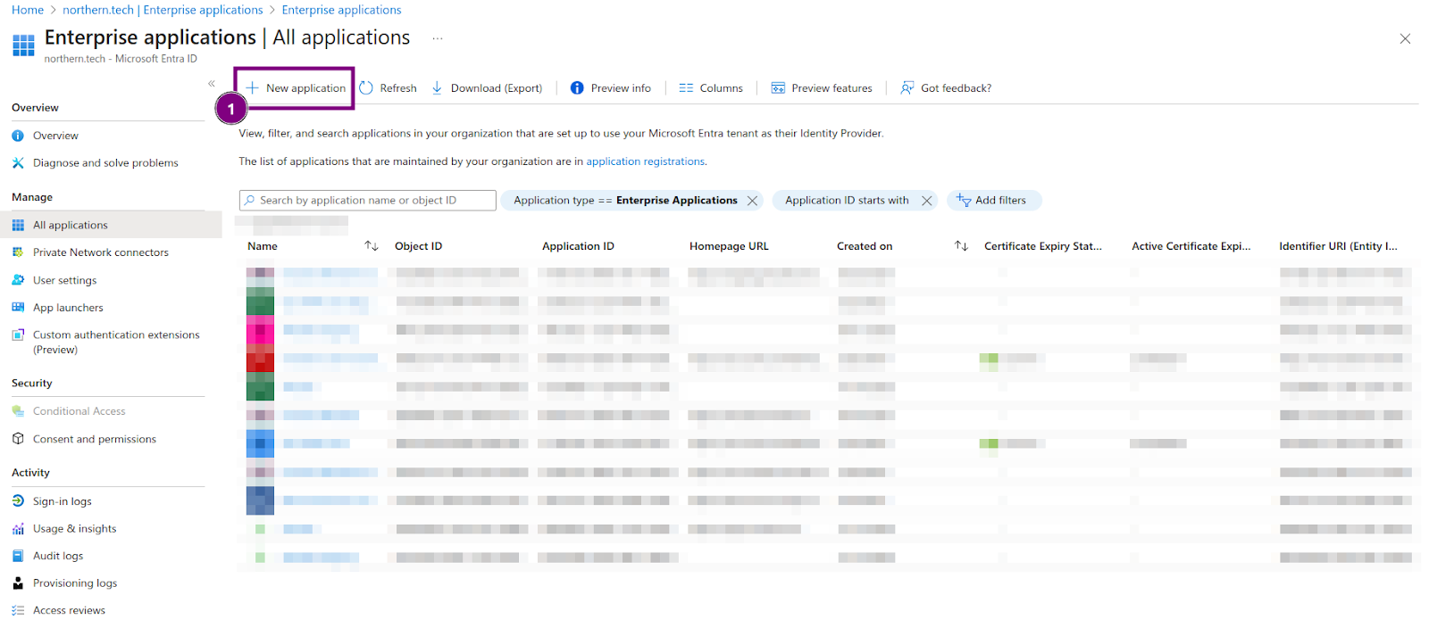Image resolution: width=1429 pixels, height=628 pixels.
Task: Click the Refresh icon in toolbar
Action: (x=366, y=88)
